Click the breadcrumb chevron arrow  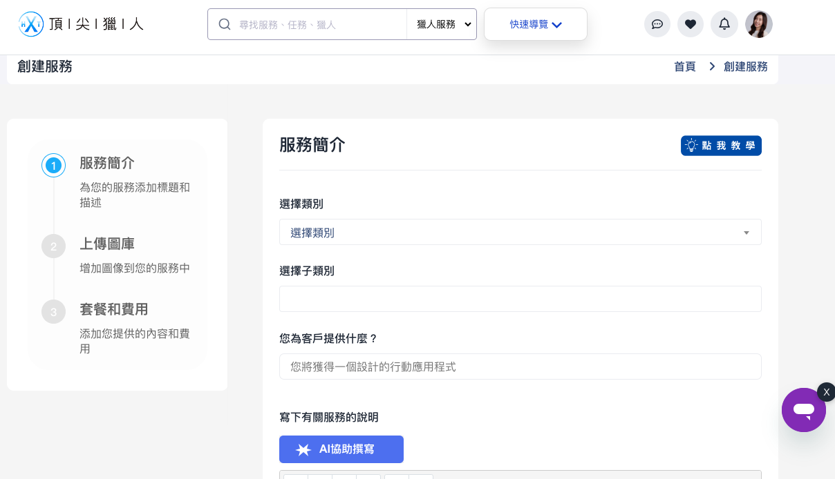[x=712, y=67]
